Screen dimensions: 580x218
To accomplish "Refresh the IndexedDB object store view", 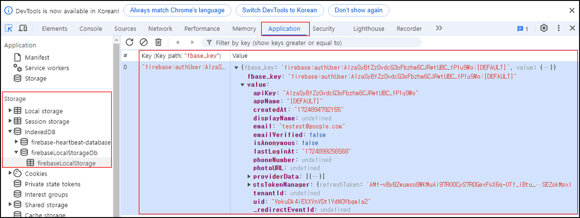I will coord(130,42).
